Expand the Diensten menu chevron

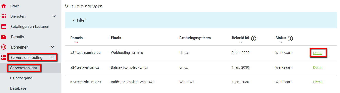click(x=54, y=16)
